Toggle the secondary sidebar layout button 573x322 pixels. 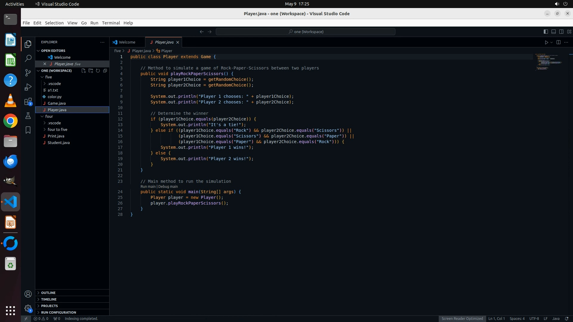coord(561,32)
